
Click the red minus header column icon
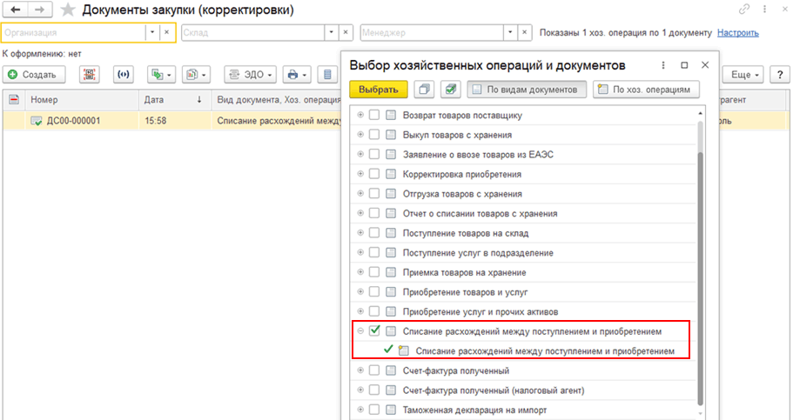click(x=14, y=100)
